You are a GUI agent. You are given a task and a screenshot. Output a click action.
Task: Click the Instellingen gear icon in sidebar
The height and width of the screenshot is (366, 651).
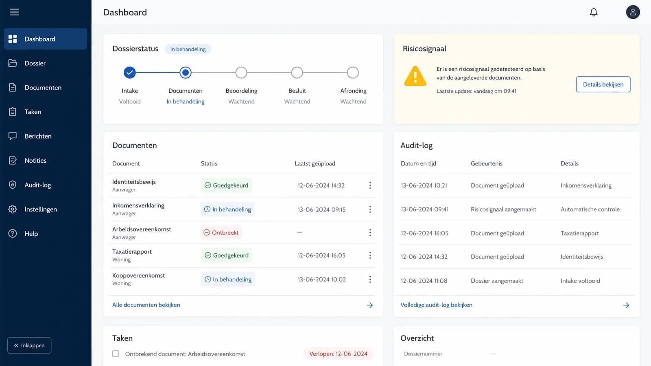pyautogui.click(x=13, y=209)
